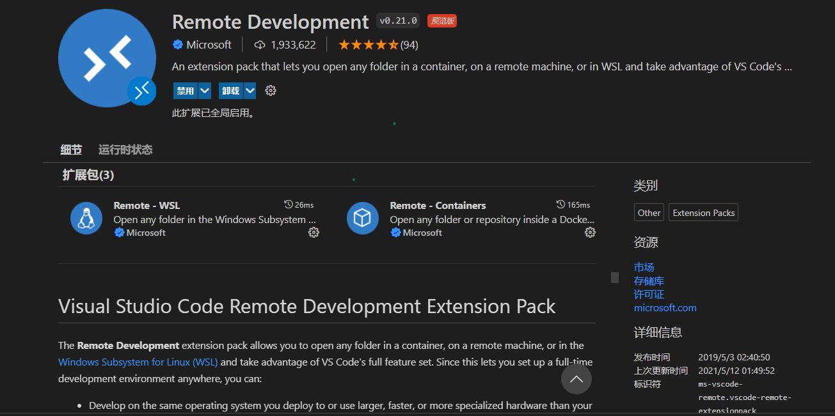
Task: Open the microsoft.com resource link
Action: (x=665, y=308)
